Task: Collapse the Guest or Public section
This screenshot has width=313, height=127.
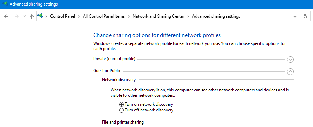Action: (x=290, y=71)
